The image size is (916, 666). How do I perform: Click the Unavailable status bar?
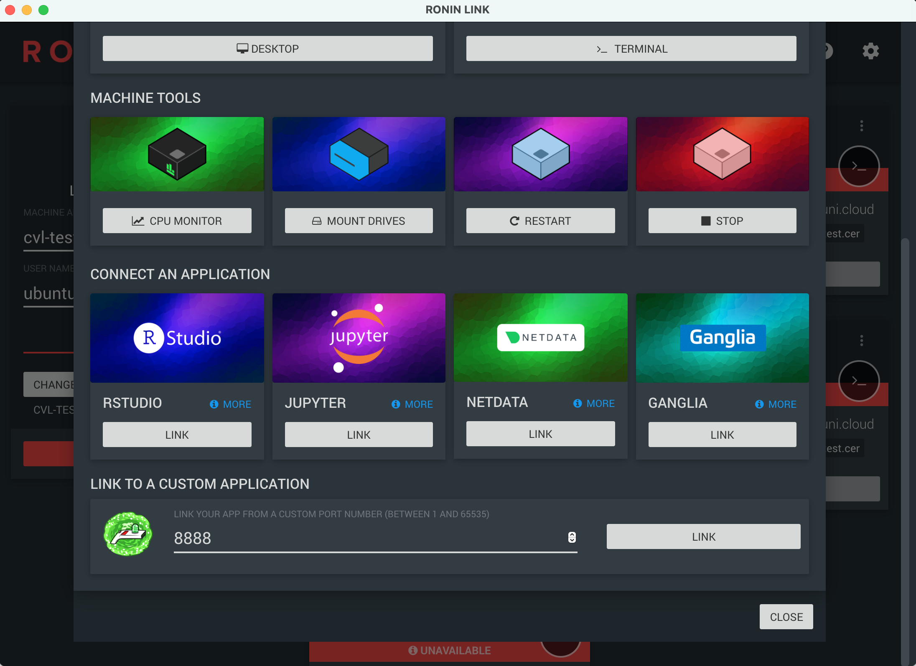tap(450, 651)
